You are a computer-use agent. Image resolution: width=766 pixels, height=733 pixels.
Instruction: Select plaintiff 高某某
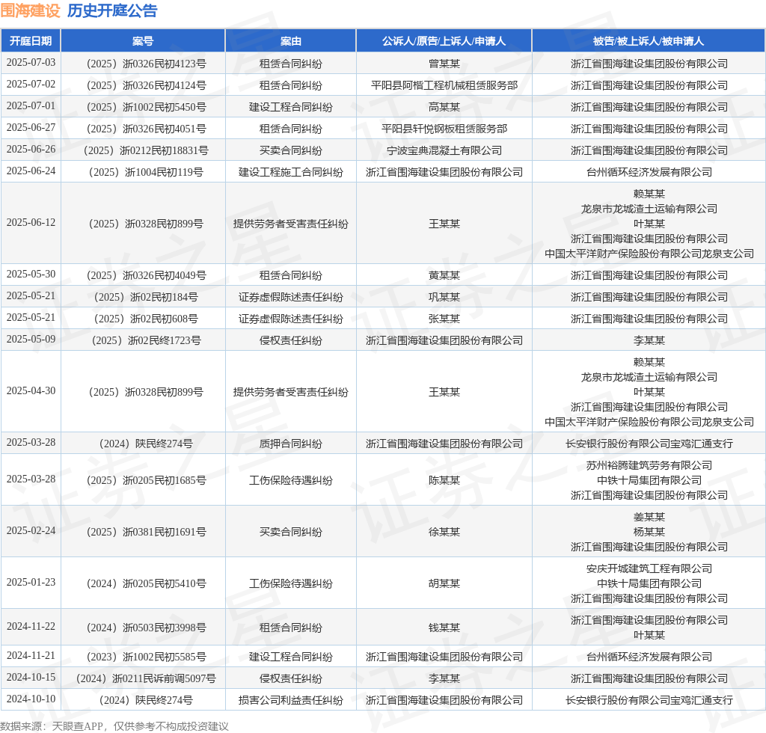[444, 107]
